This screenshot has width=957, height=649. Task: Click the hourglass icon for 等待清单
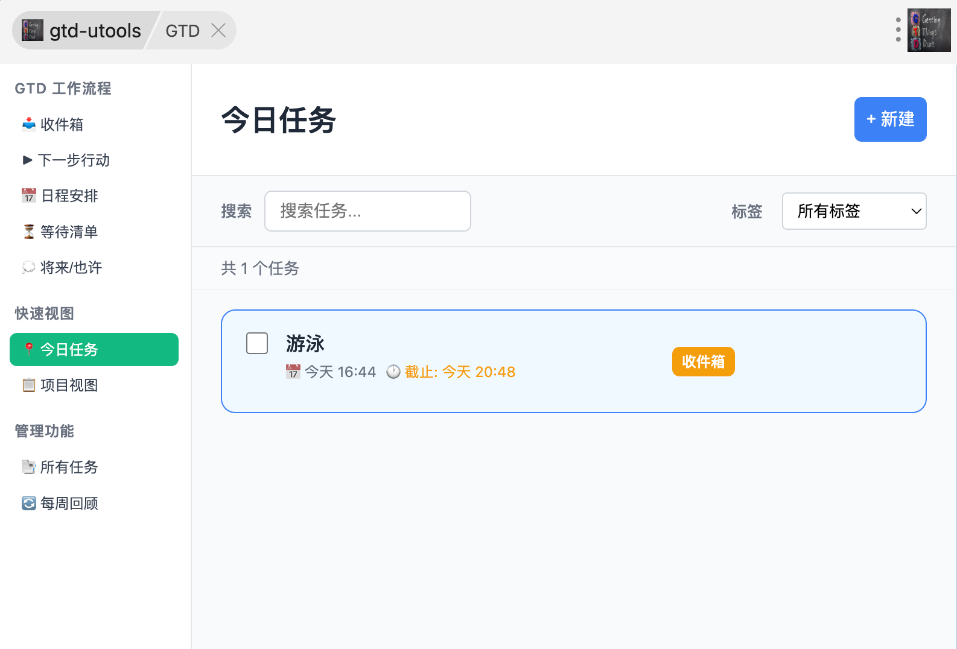28,232
